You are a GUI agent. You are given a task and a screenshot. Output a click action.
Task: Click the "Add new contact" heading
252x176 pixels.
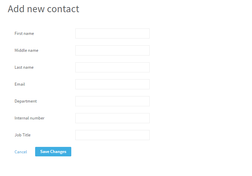coord(44,9)
